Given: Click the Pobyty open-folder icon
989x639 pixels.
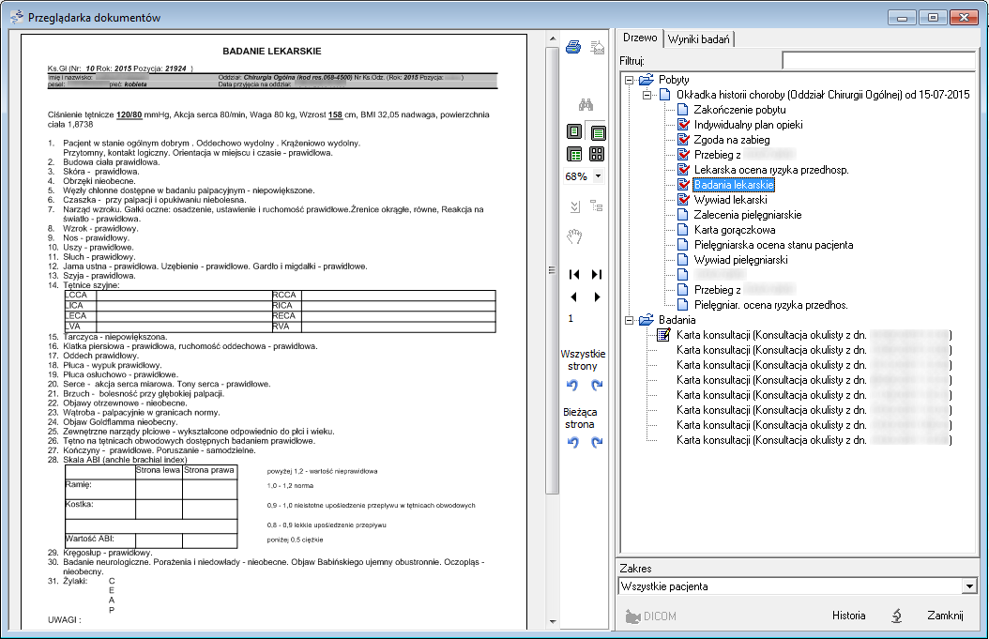Looking at the screenshot, I should tap(646, 80).
